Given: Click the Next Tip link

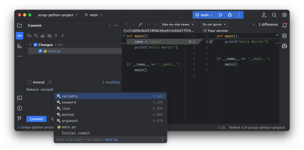Looking at the screenshot, I should (111, 140).
